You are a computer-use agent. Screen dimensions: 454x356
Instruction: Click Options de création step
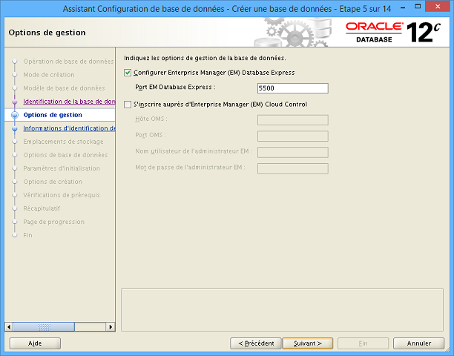(53, 182)
